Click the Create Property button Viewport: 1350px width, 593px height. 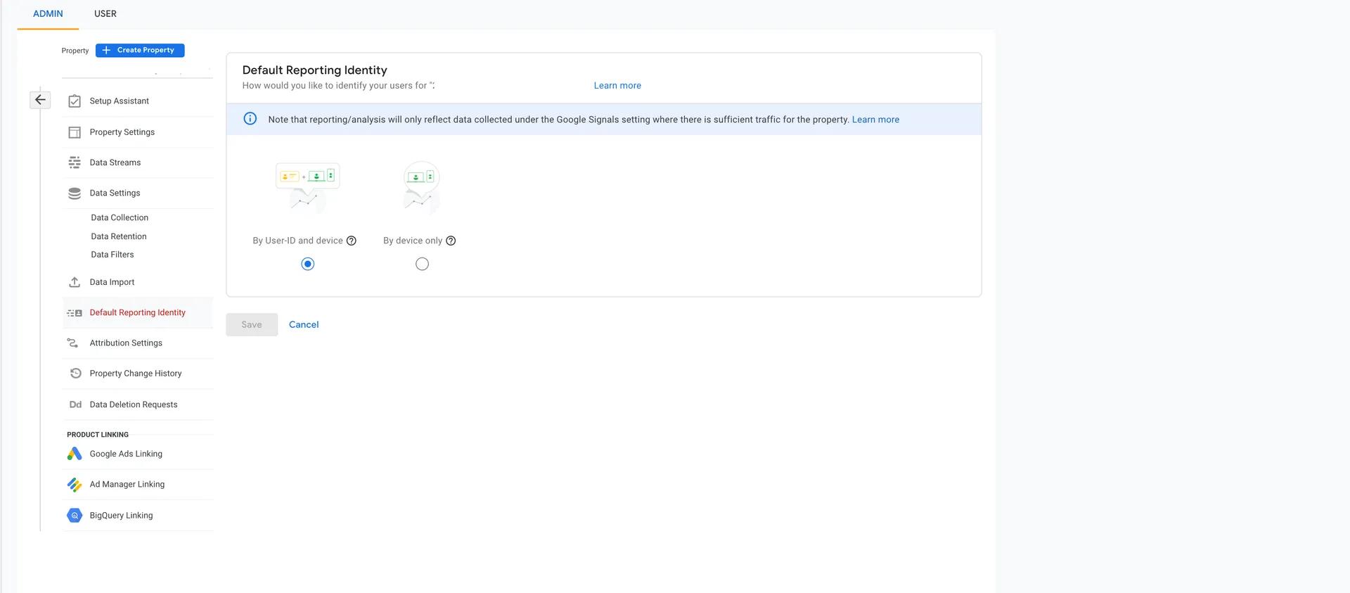tap(140, 50)
